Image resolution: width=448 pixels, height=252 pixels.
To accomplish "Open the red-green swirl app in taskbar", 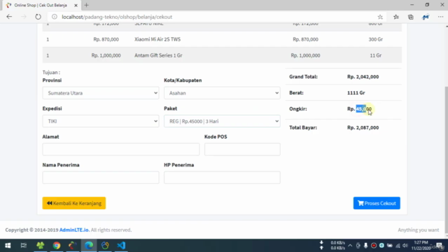I will 73,246.
